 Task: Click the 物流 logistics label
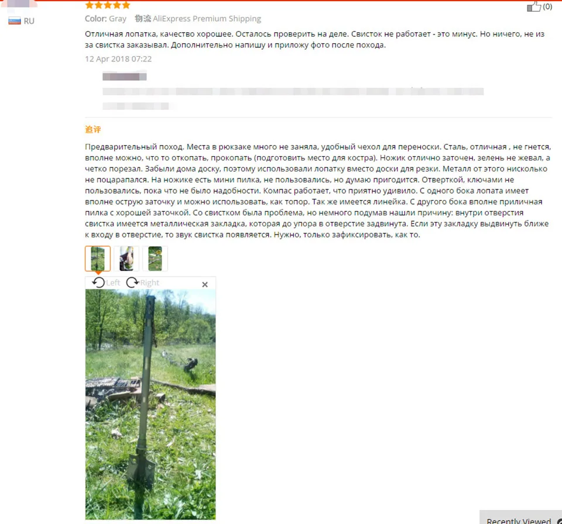143,19
